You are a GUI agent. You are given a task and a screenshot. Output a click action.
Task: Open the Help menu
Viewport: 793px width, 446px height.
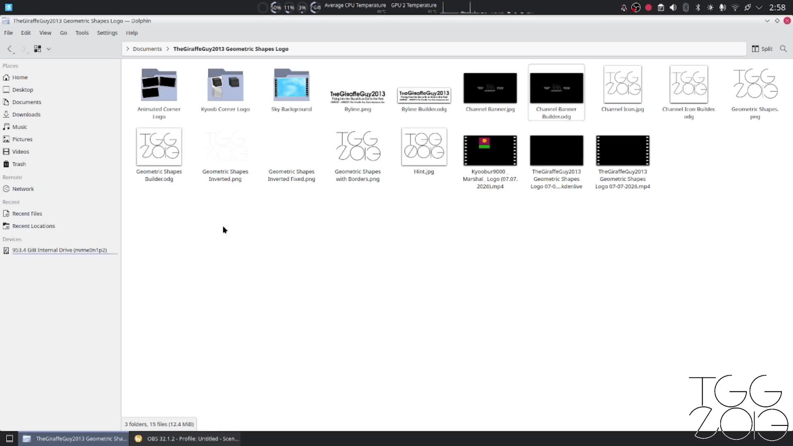(x=132, y=33)
